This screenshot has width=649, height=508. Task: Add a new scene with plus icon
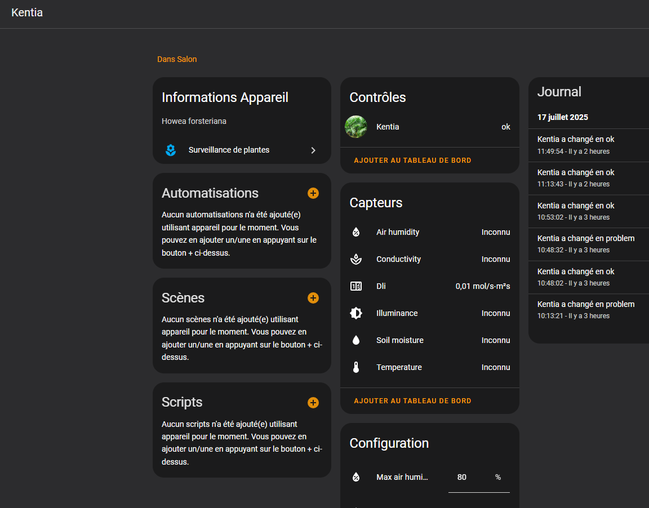point(313,298)
